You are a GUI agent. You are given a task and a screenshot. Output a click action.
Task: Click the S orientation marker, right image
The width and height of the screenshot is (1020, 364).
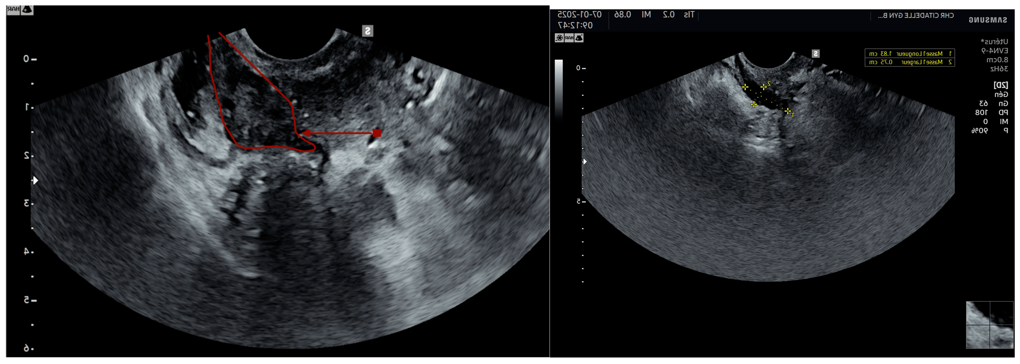pyautogui.click(x=816, y=53)
